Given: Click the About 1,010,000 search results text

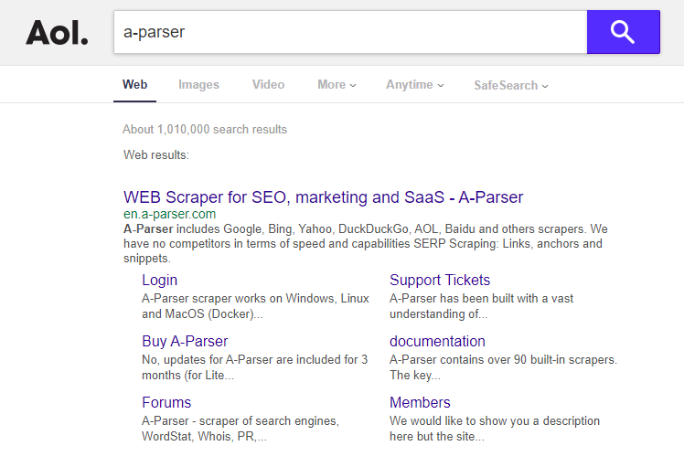Looking at the screenshot, I should (x=205, y=129).
